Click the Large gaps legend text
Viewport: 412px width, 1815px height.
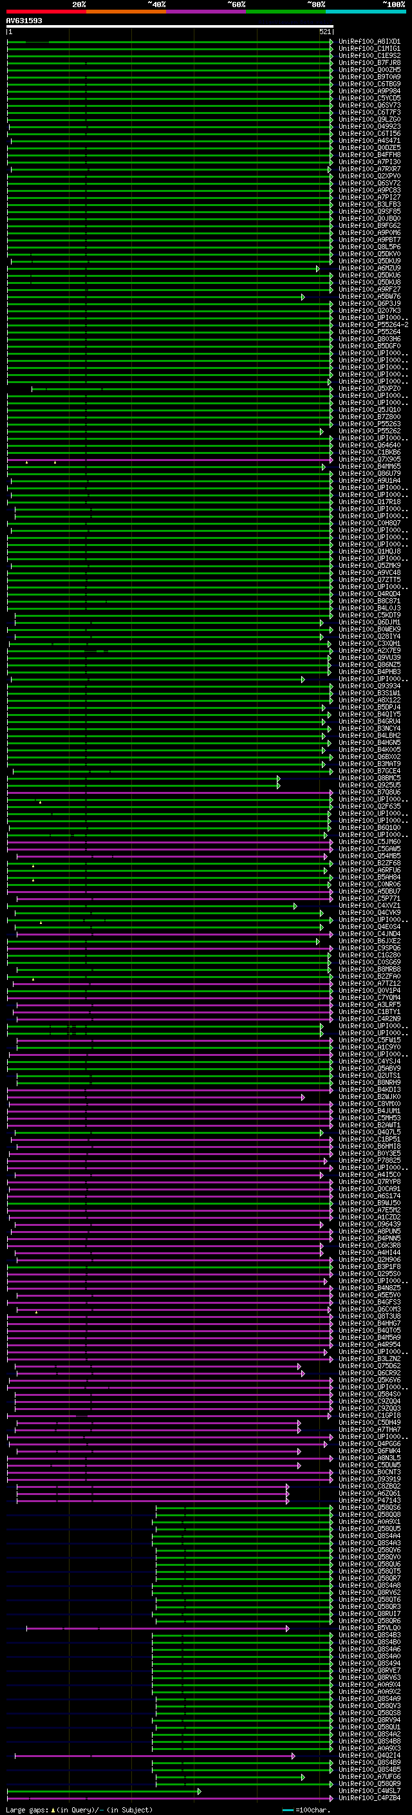[x=79, y=1810]
